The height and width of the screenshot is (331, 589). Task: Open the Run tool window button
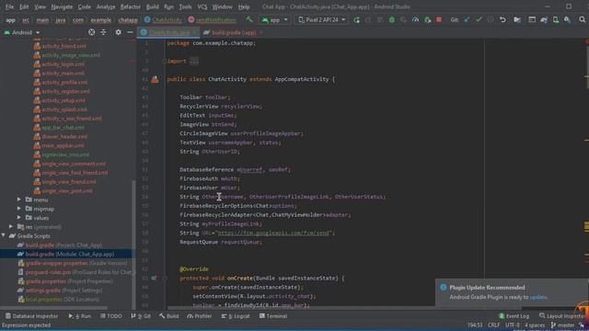[x=80, y=316]
